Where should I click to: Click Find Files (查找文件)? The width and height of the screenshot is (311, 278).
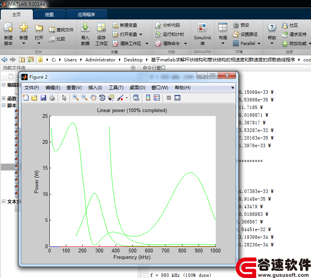click(x=61, y=30)
